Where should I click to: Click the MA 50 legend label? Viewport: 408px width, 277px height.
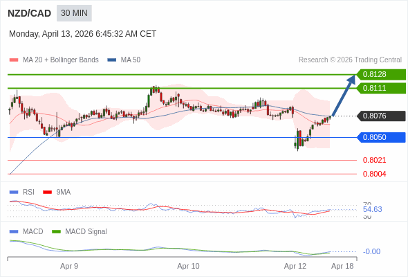pyautogui.click(x=131, y=60)
